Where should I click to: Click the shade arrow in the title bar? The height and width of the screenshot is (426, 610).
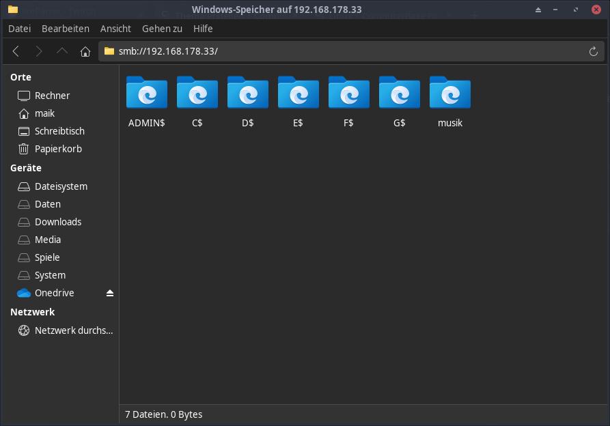(x=538, y=10)
